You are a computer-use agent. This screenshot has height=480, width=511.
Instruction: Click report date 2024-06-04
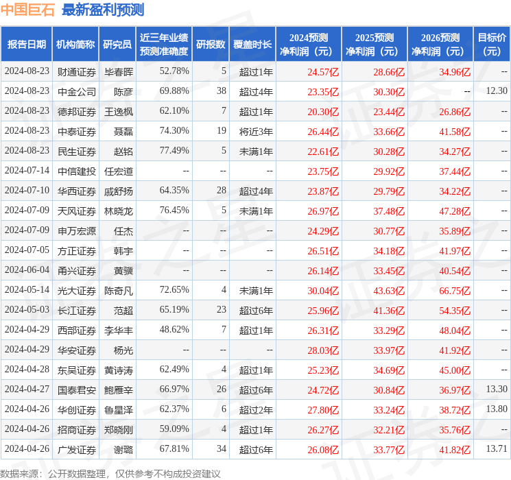click(27, 269)
